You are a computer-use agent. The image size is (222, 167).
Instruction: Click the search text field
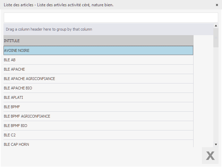point(111,17)
